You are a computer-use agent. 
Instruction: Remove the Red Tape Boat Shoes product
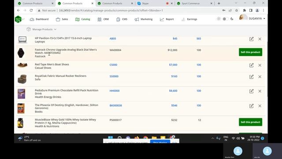(260, 65)
